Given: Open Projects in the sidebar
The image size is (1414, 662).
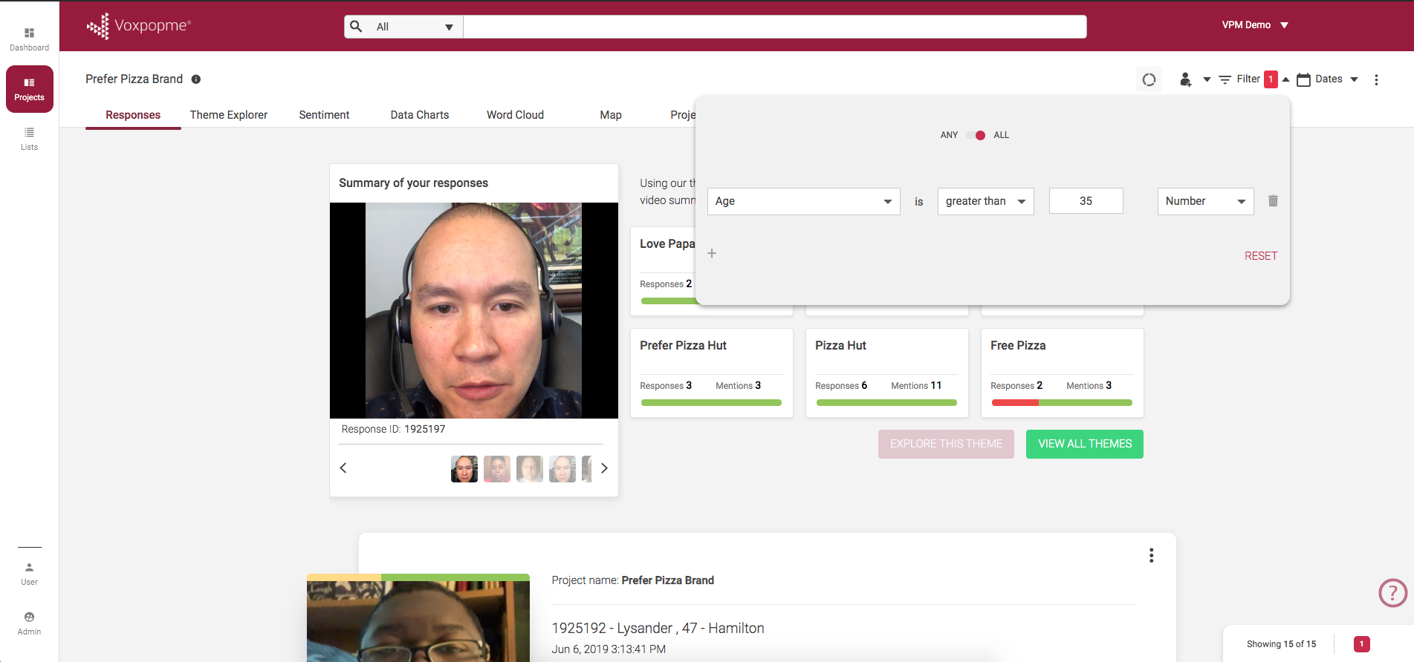Looking at the screenshot, I should (30, 89).
